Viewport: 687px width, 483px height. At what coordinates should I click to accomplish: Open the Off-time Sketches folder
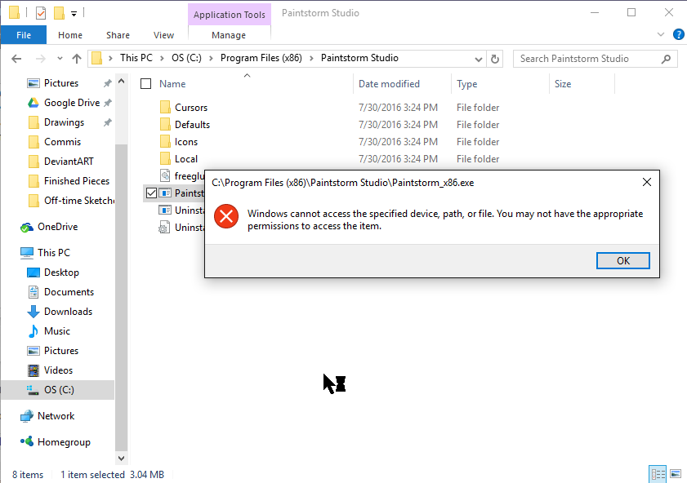(79, 201)
